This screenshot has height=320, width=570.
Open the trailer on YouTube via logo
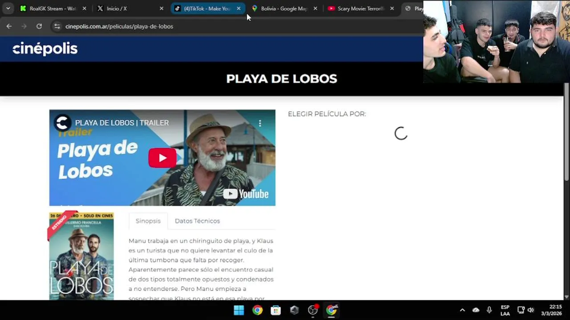pyautogui.click(x=246, y=194)
